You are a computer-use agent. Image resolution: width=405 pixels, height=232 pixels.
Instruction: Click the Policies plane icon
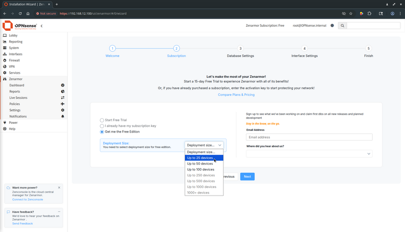tap(62, 104)
